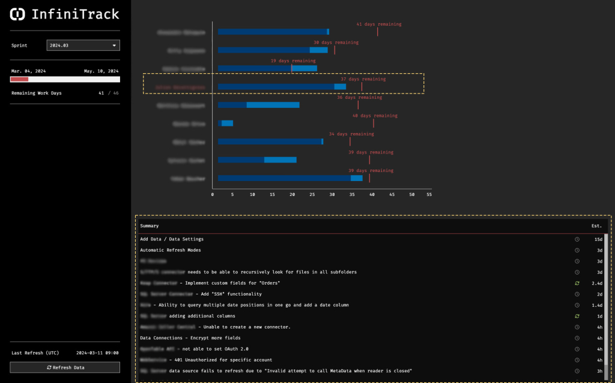615x383 pixels.
Task: Click the 15d estimate value
Action: [598, 239]
